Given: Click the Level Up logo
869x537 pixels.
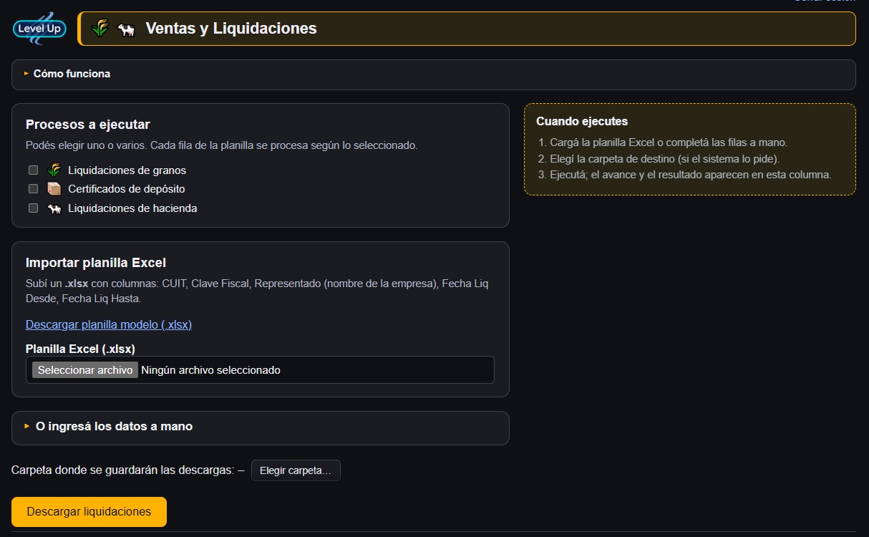Looking at the screenshot, I should click(39, 29).
